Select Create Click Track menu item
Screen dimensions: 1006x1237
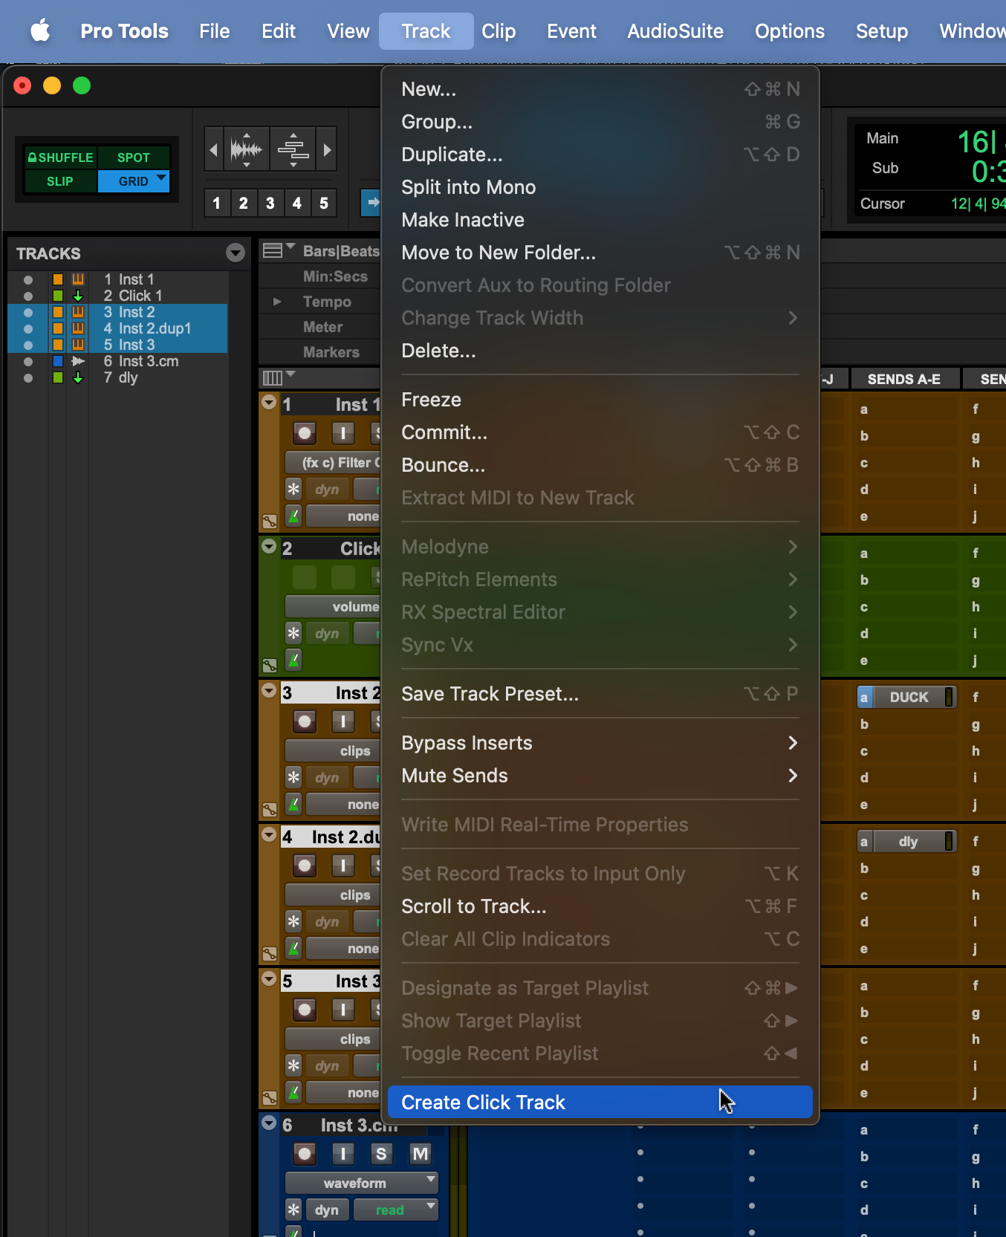point(600,1103)
